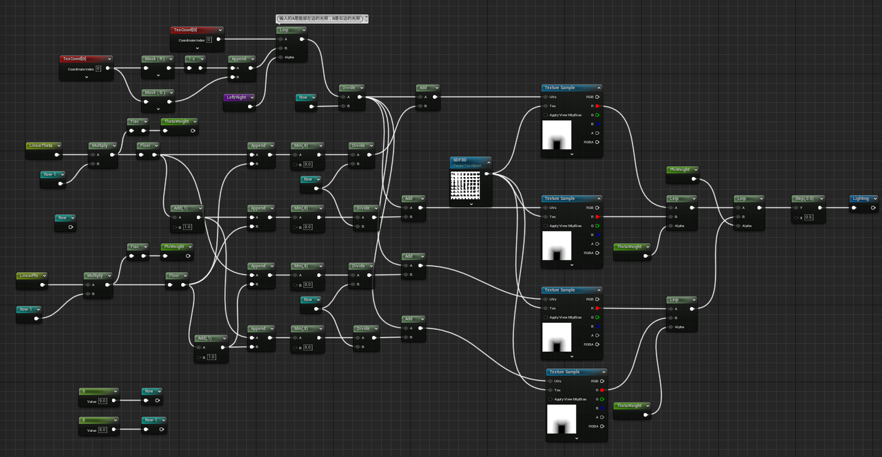Click the SDF3D node's output pin
Viewport: 882px width, 457px height.
[487, 174]
